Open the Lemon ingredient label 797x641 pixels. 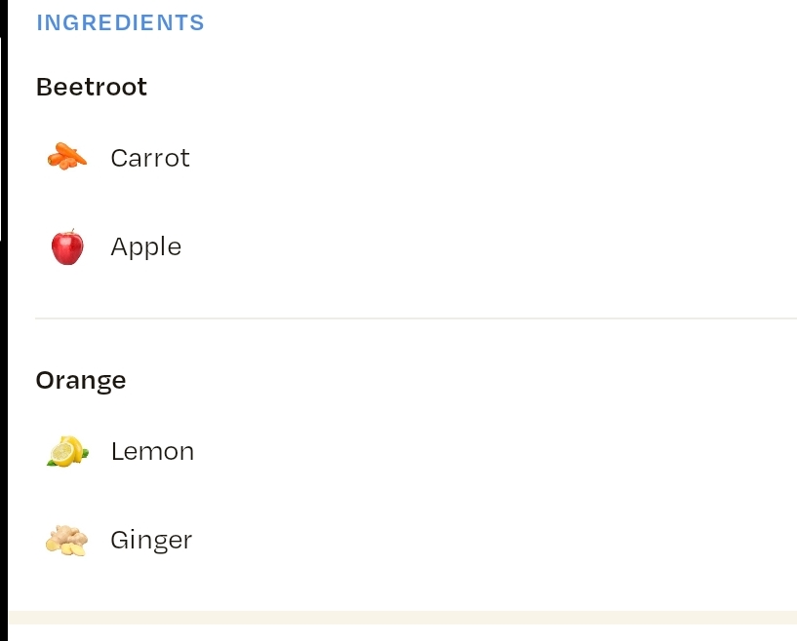coord(152,452)
